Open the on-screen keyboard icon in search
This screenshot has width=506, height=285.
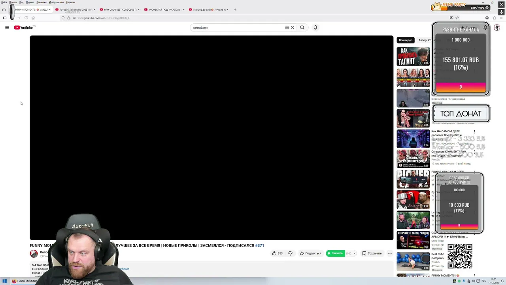pos(287,27)
